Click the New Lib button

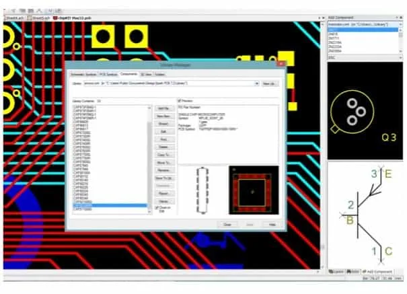(x=270, y=83)
